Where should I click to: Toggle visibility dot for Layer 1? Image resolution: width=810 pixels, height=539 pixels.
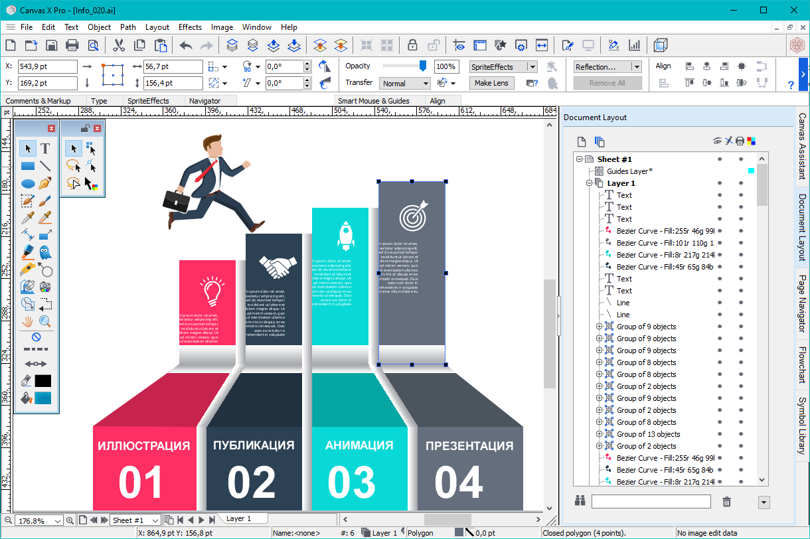tap(720, 183)
